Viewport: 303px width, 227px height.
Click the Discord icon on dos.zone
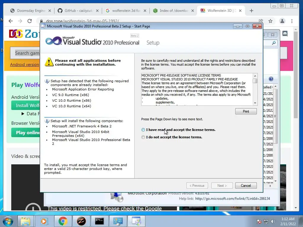tap(285, 34)
